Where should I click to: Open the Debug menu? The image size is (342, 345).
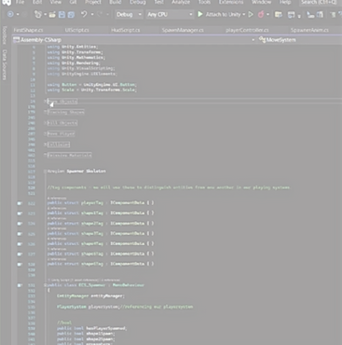(138, 2)
